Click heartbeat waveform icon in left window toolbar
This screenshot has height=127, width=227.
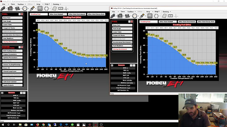[66, 8]
